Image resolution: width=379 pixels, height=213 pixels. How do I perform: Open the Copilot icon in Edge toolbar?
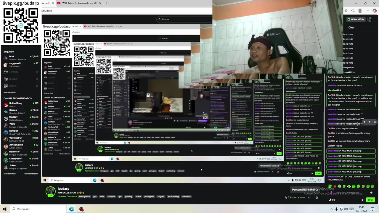[375, 11]
